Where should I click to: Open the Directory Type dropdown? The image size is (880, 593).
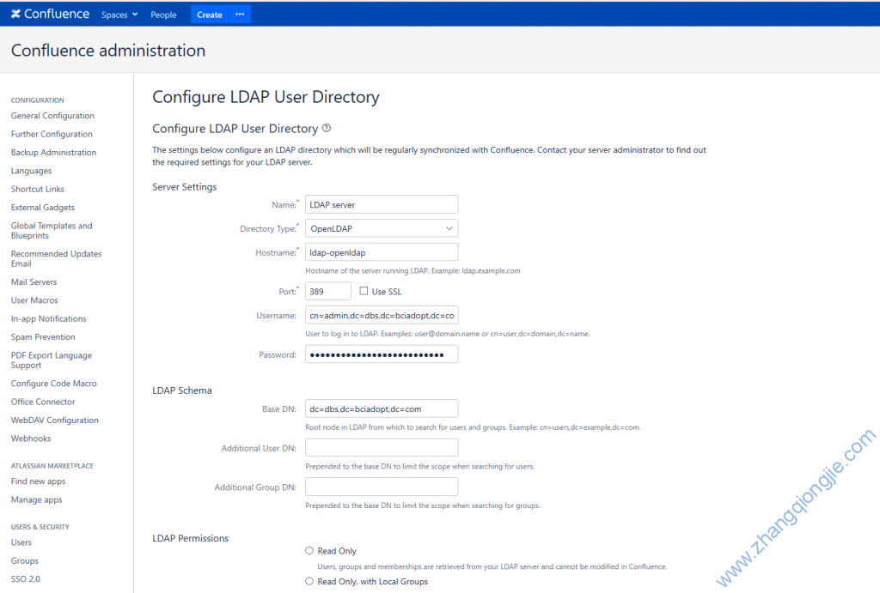pyautogui.click(x=381, y=228)
